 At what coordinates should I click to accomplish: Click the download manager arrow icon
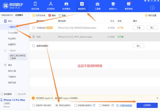(152, 8)
